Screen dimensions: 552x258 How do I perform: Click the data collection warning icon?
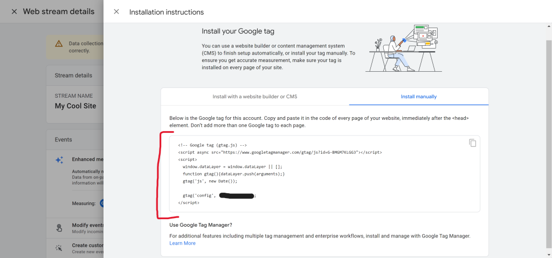tap(58, 44)
